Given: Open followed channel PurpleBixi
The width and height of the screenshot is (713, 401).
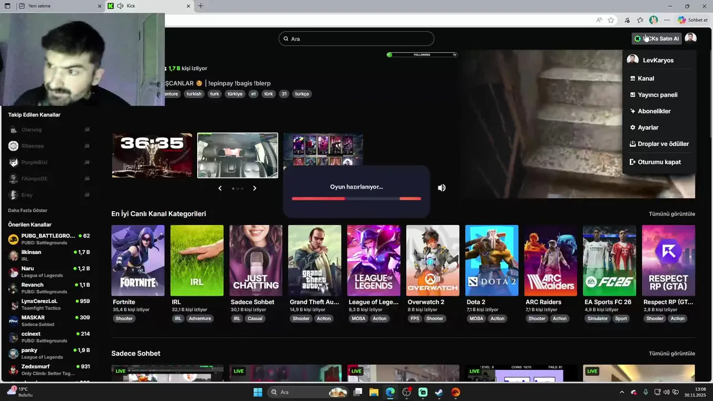Looking at the screenshot, I should coord(49,162).
